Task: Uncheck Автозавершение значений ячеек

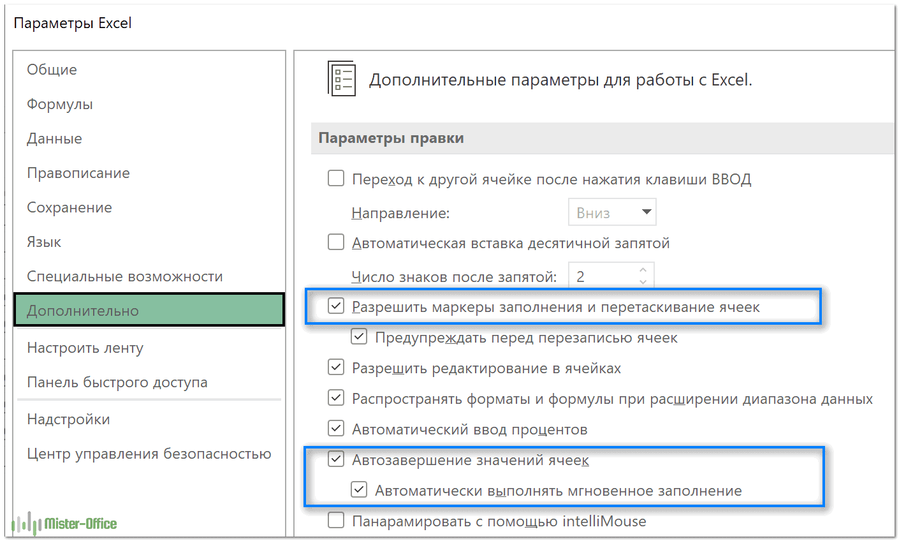Action: 336,459
